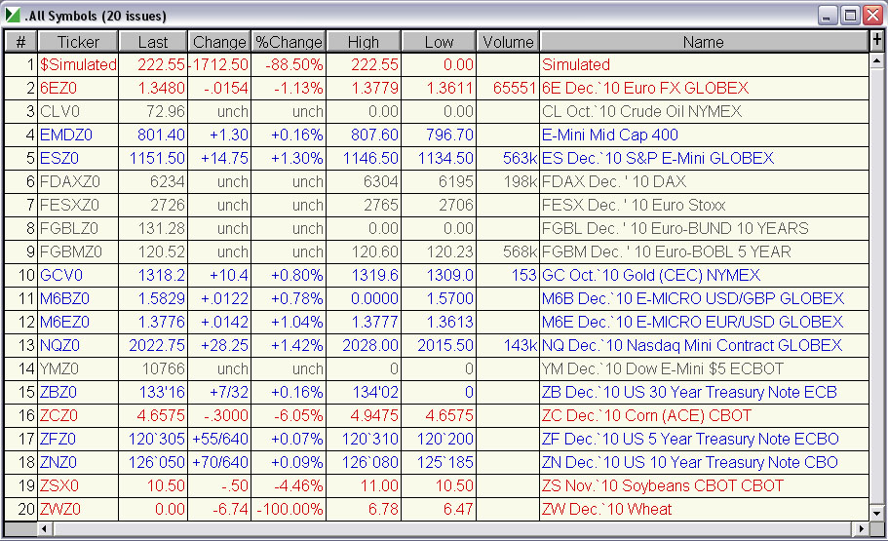888x541 pixels.
Task: Click the name CL Oct.`10 Crude Oil NYMEX
Action: (641, 111)
